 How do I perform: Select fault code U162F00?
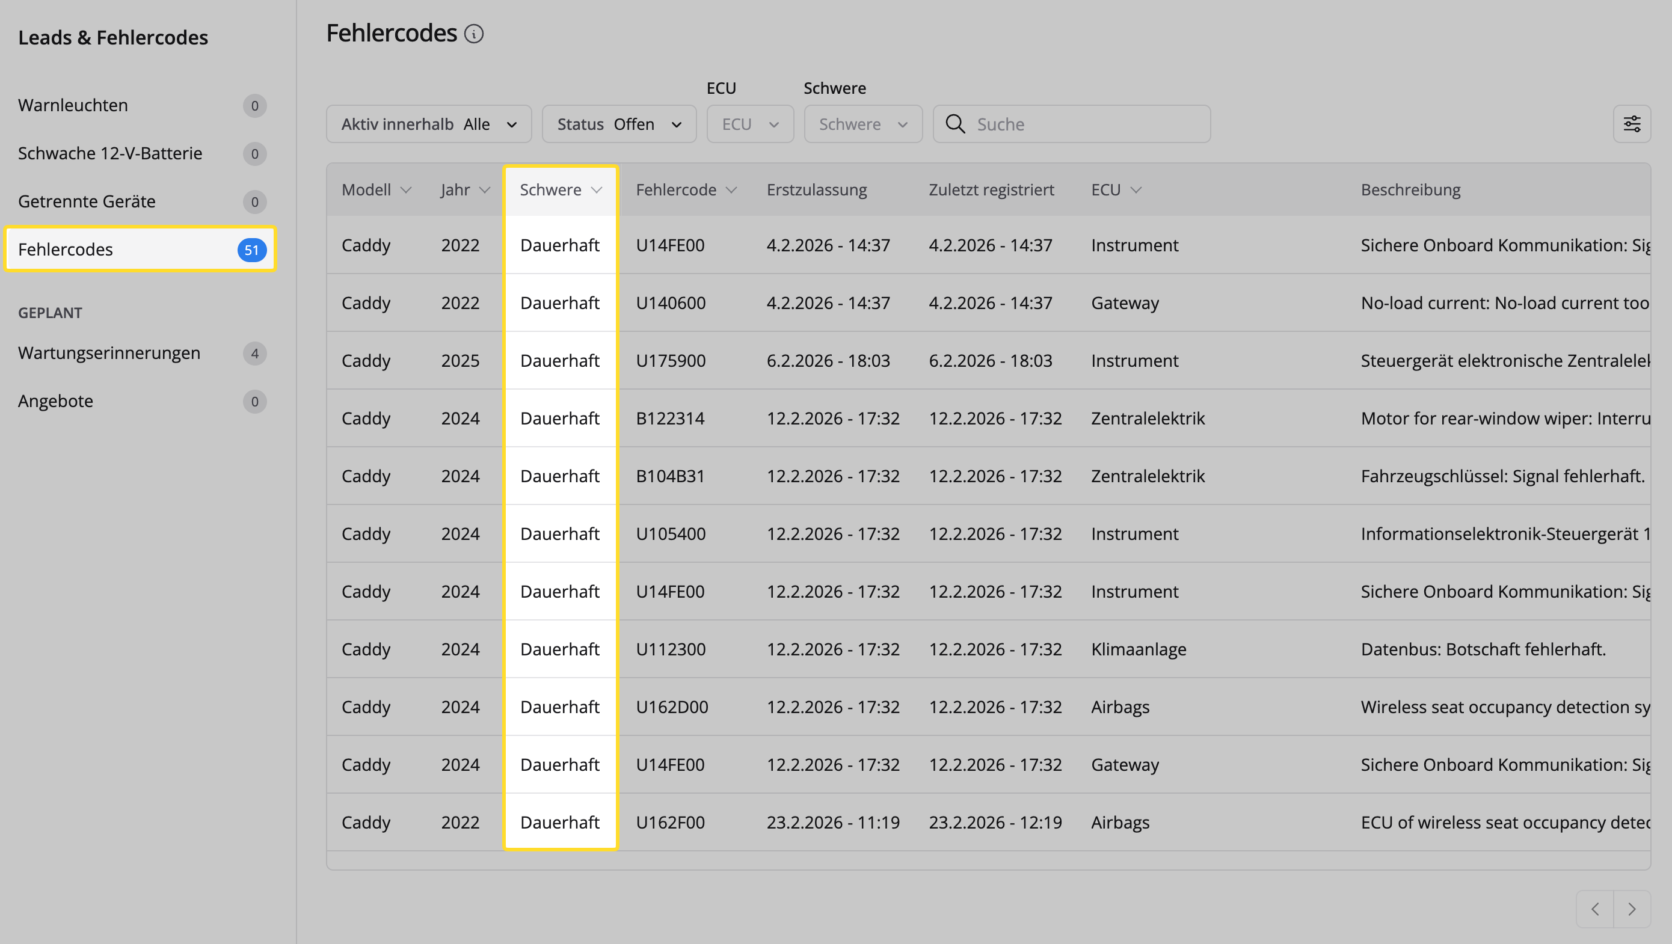(x=670, y=823)
